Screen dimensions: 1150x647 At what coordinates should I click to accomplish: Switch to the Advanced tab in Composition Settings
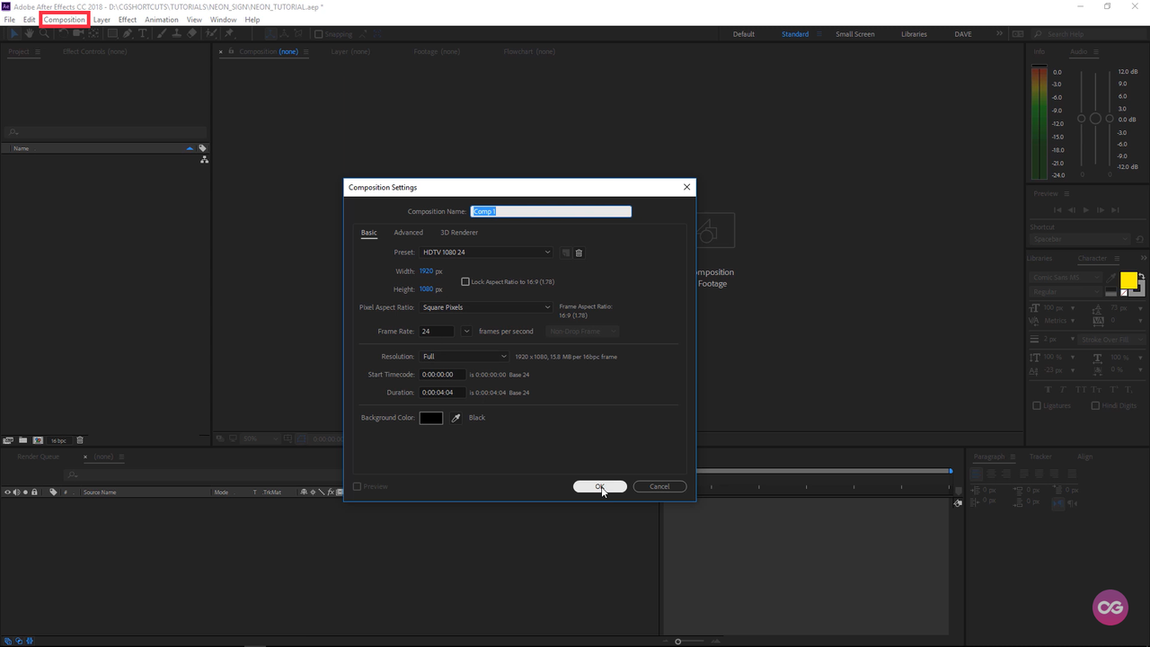[x=408, y=232]
